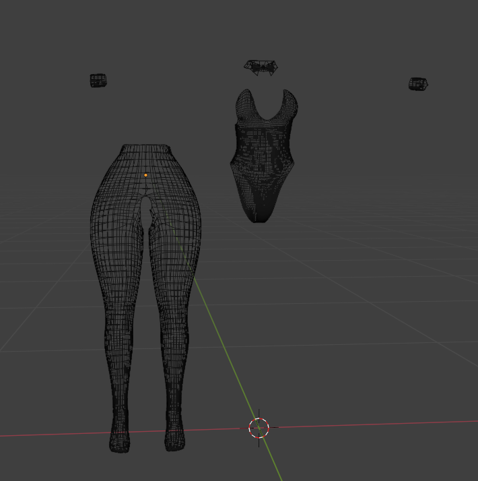
Task: Click the bodysuit's waist midsection
Action: click(262, 156)
